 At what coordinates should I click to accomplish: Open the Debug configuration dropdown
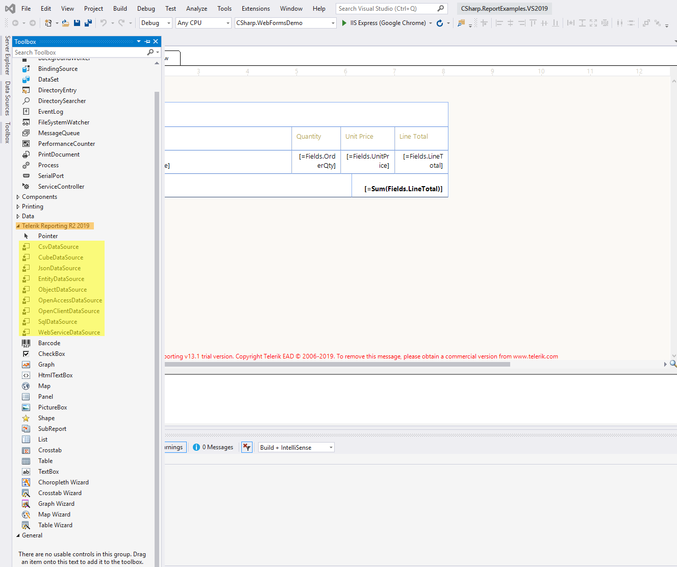(x=156, y=23)
